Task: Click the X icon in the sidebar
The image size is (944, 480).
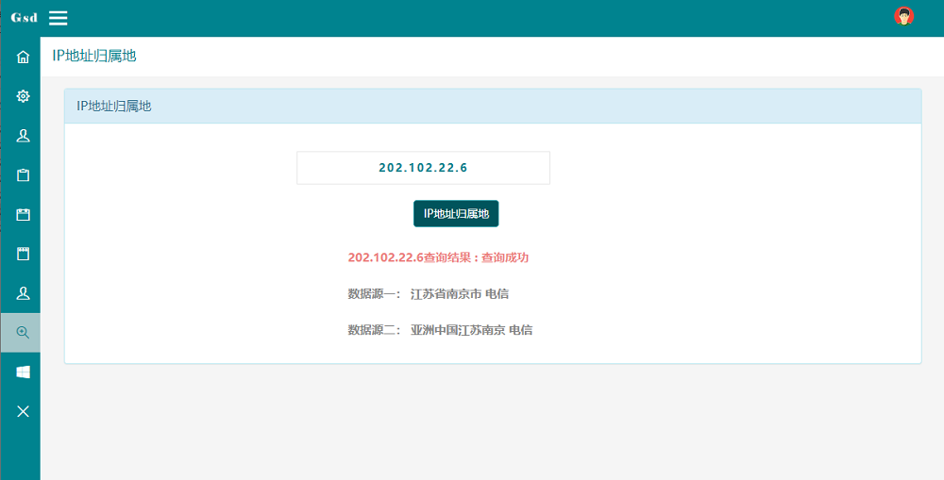Action: [x=23, y=411]
